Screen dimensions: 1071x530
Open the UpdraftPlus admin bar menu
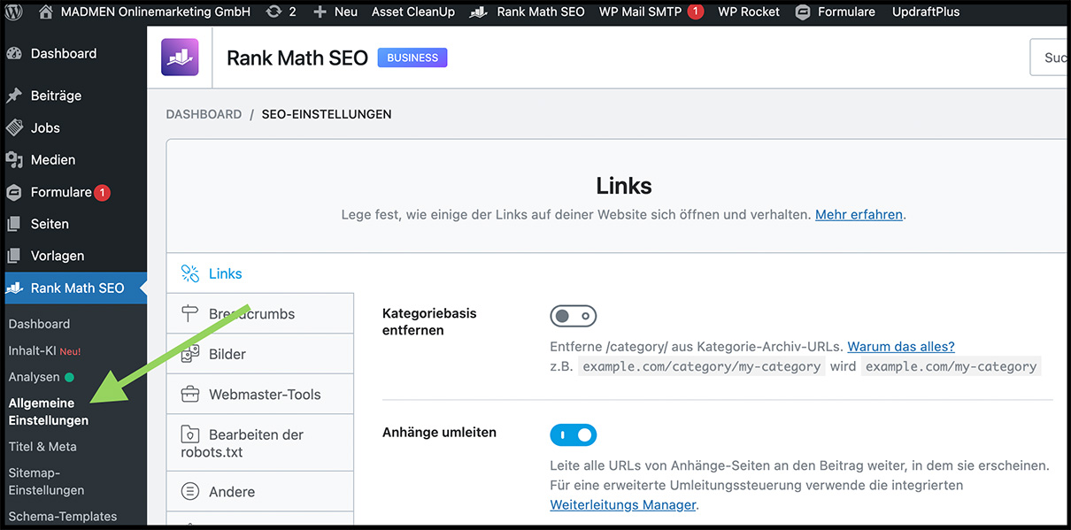(x=926, y=12)
